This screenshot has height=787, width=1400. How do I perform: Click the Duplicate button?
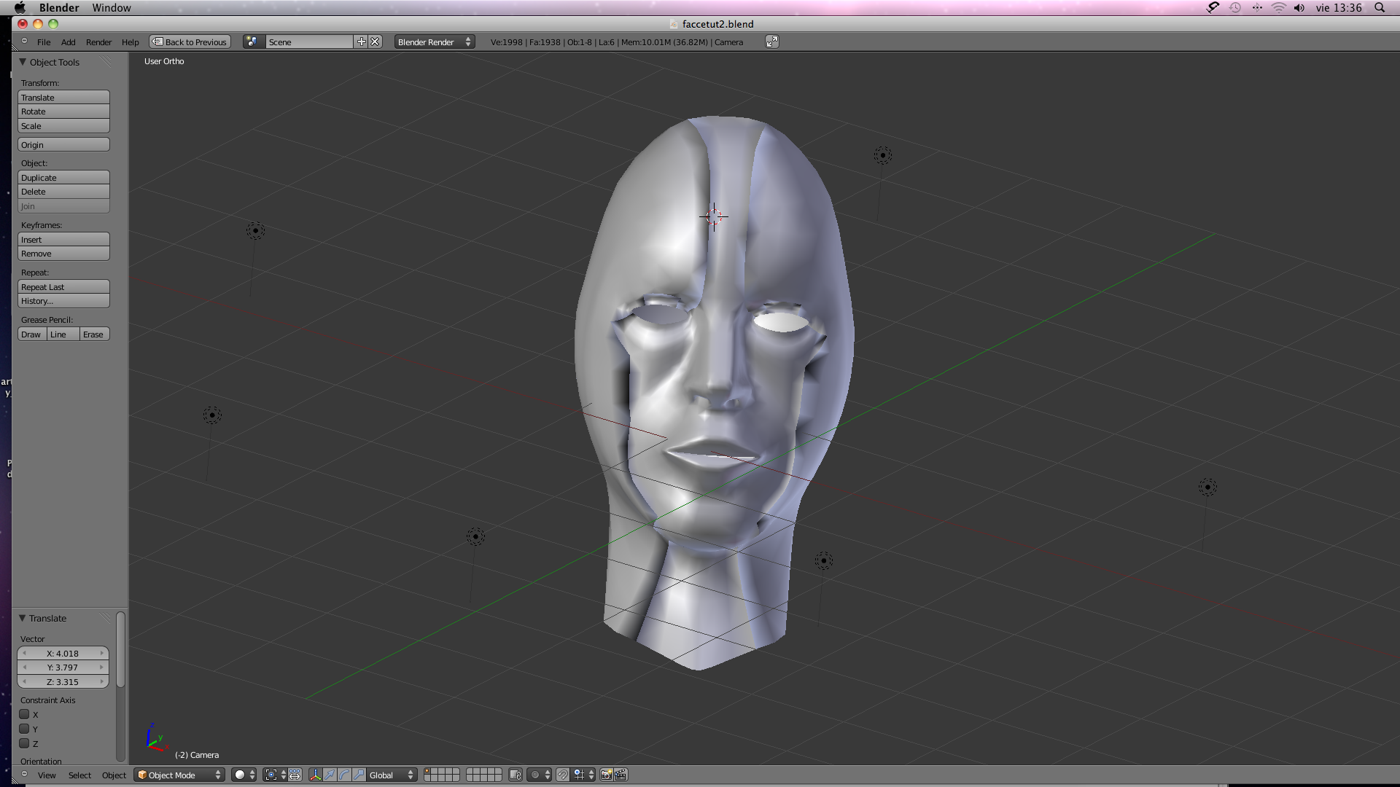63,178
